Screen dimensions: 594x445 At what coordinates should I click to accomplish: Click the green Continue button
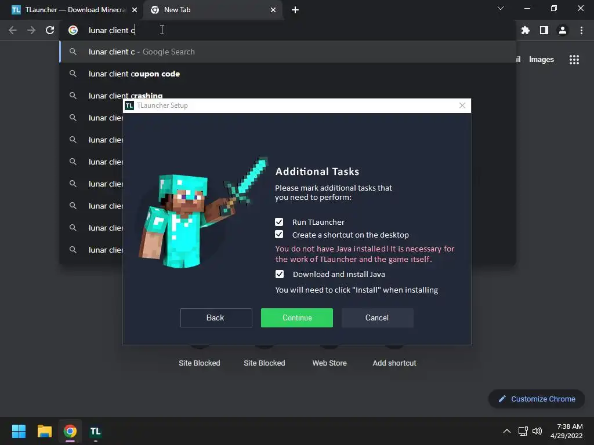pos(296,318)
